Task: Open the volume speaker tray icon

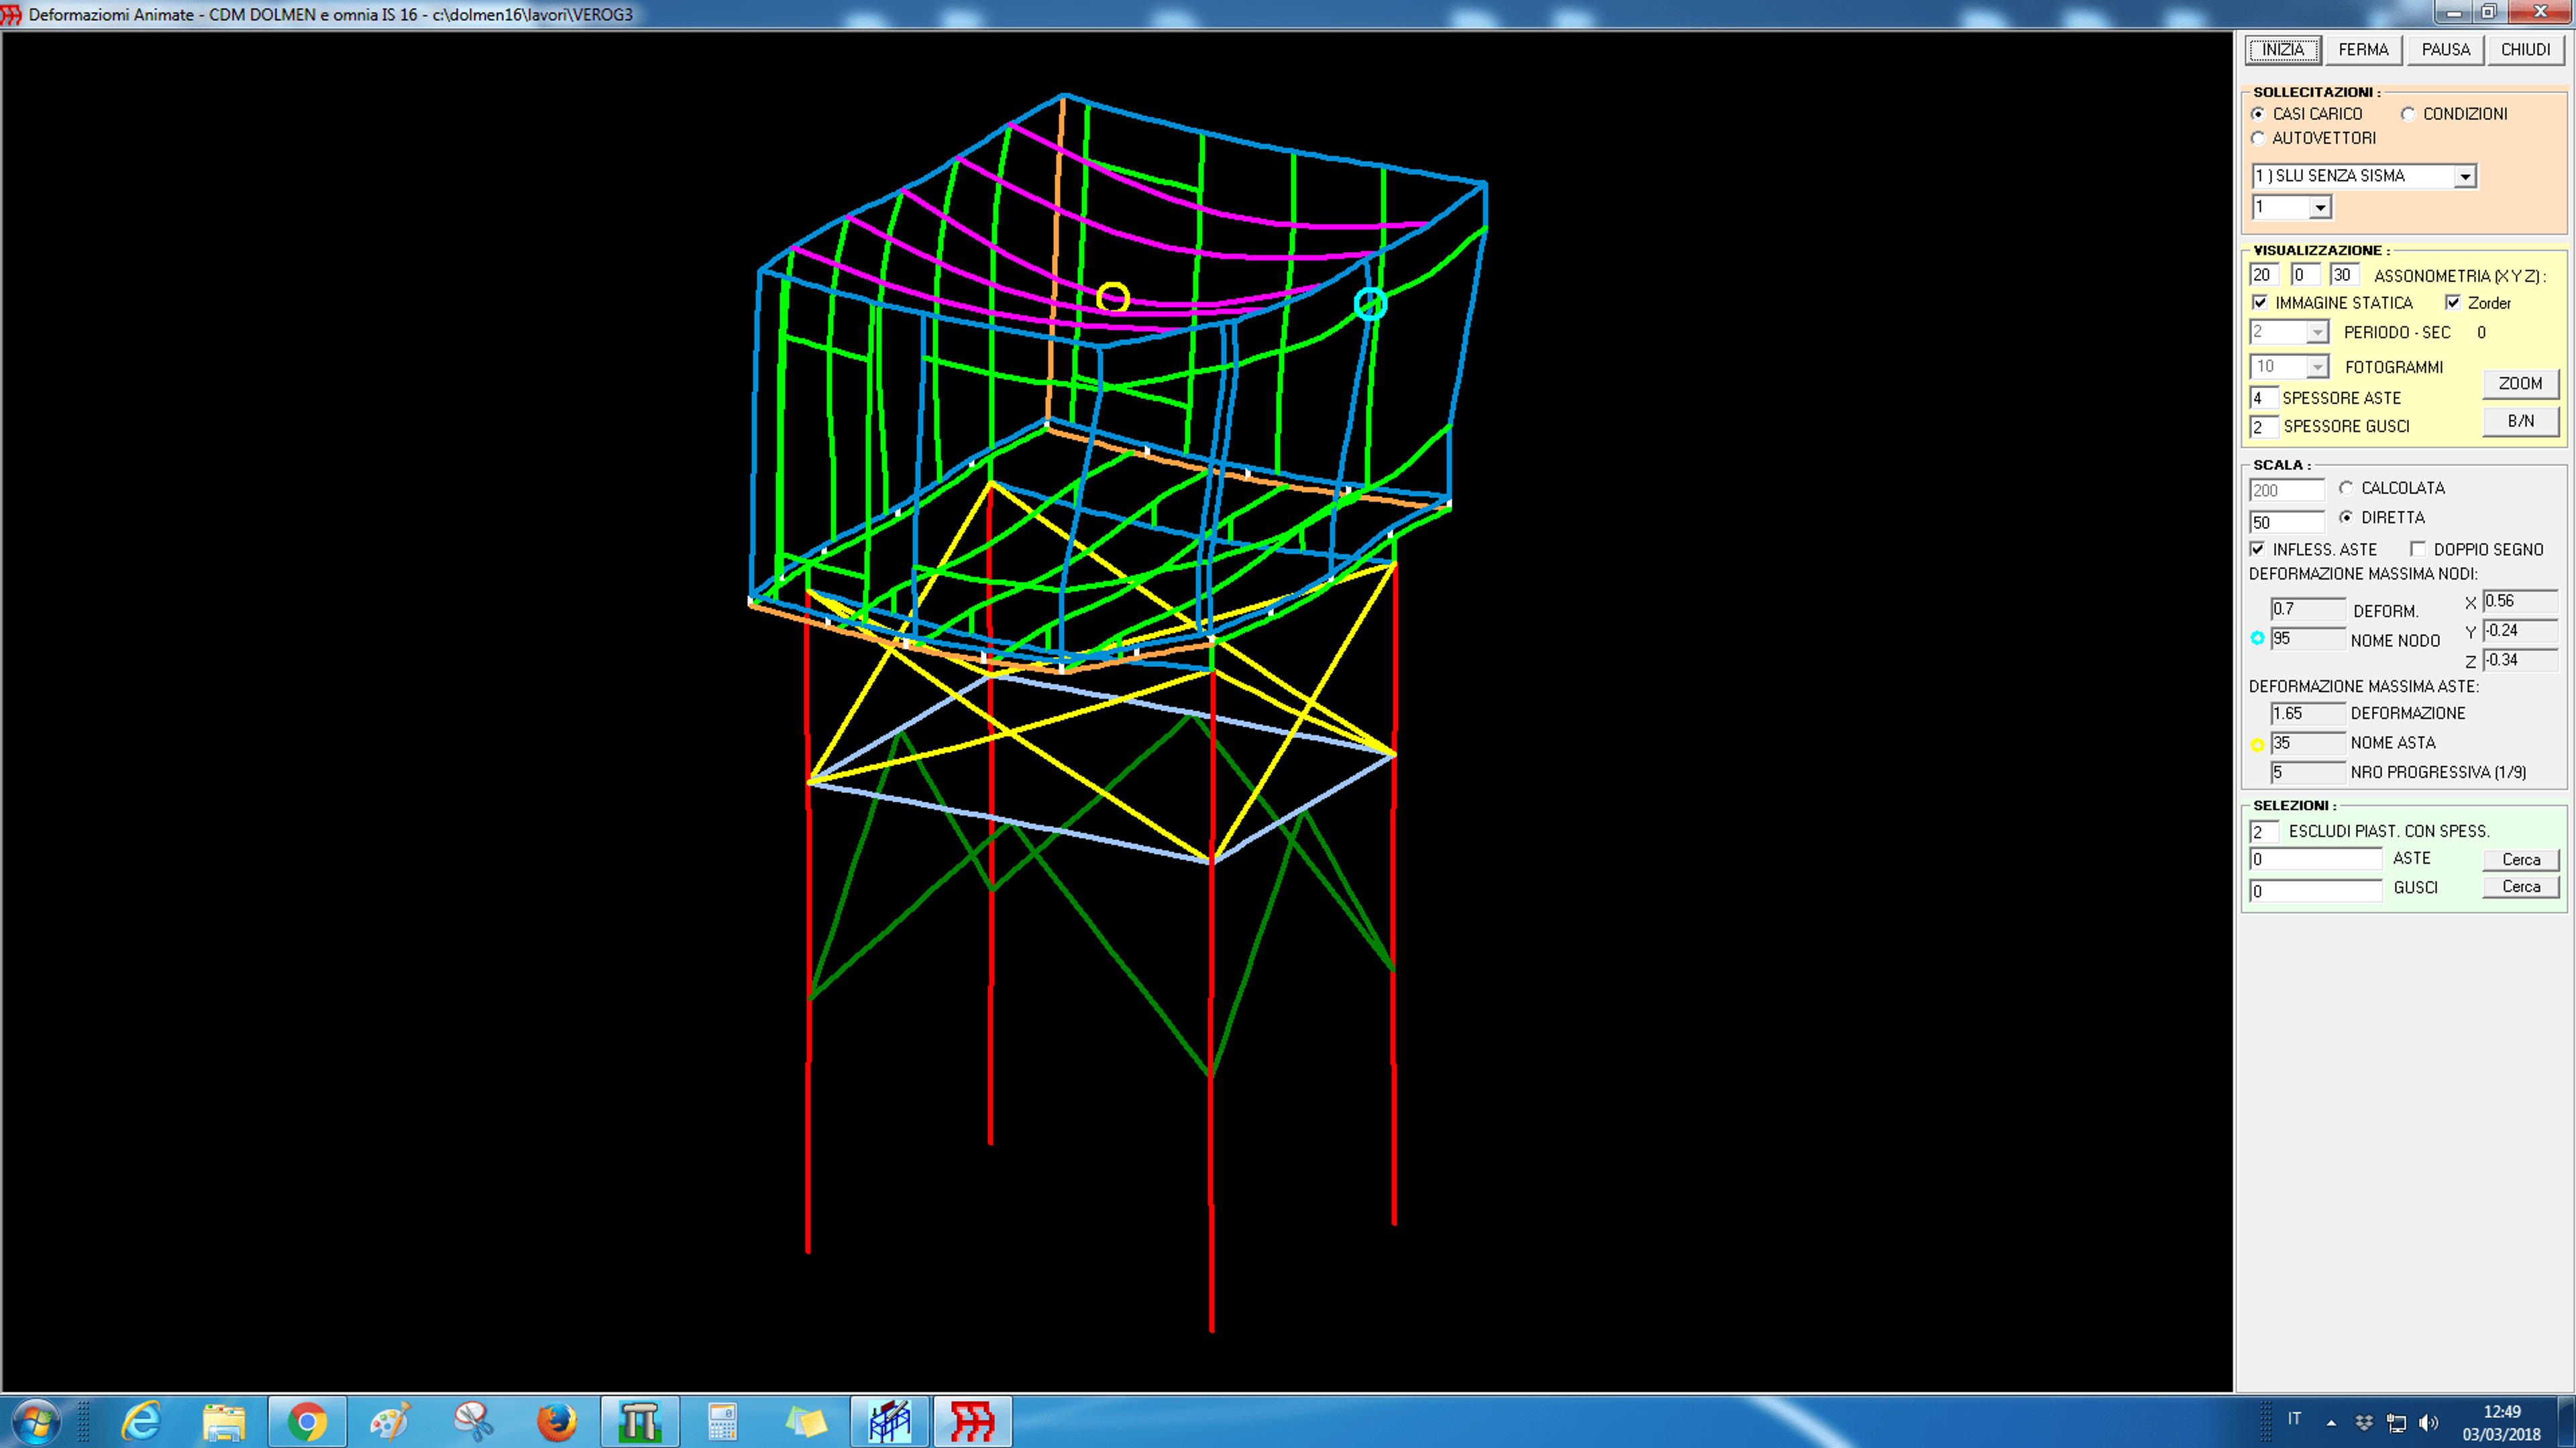Action: point(2428,1422)
